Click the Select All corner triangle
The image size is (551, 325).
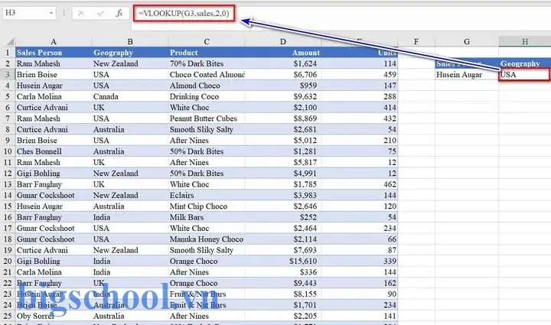(10, 42)
